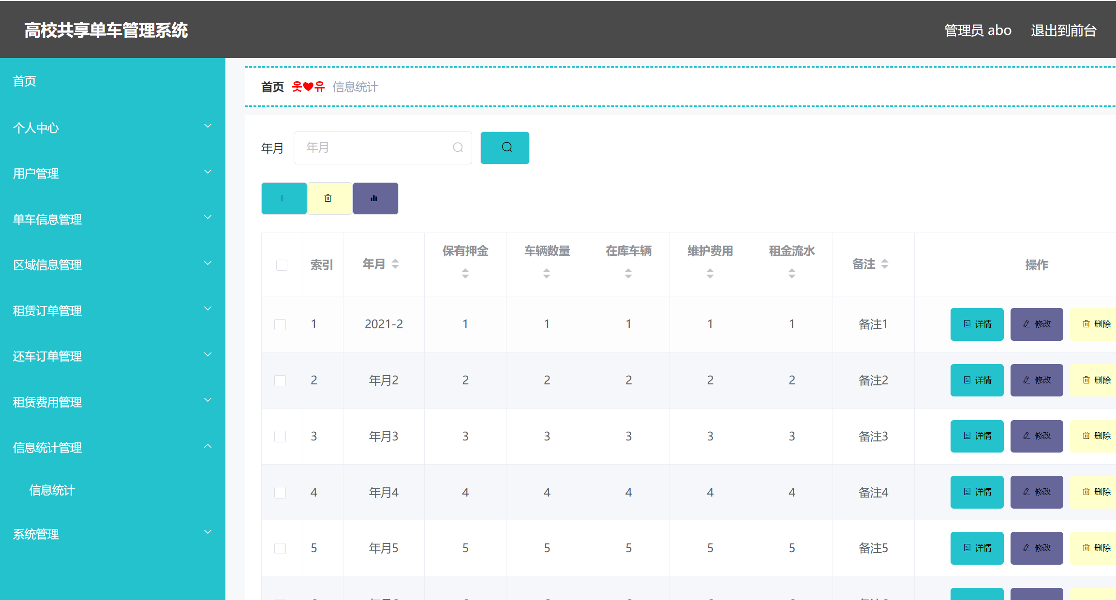Select 信息统计 in the sidebar submenu
Screen dimensions: 1116x600
[x=52, y=491]
